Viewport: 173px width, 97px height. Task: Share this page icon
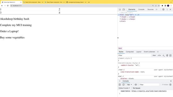(x=156, y=6)
